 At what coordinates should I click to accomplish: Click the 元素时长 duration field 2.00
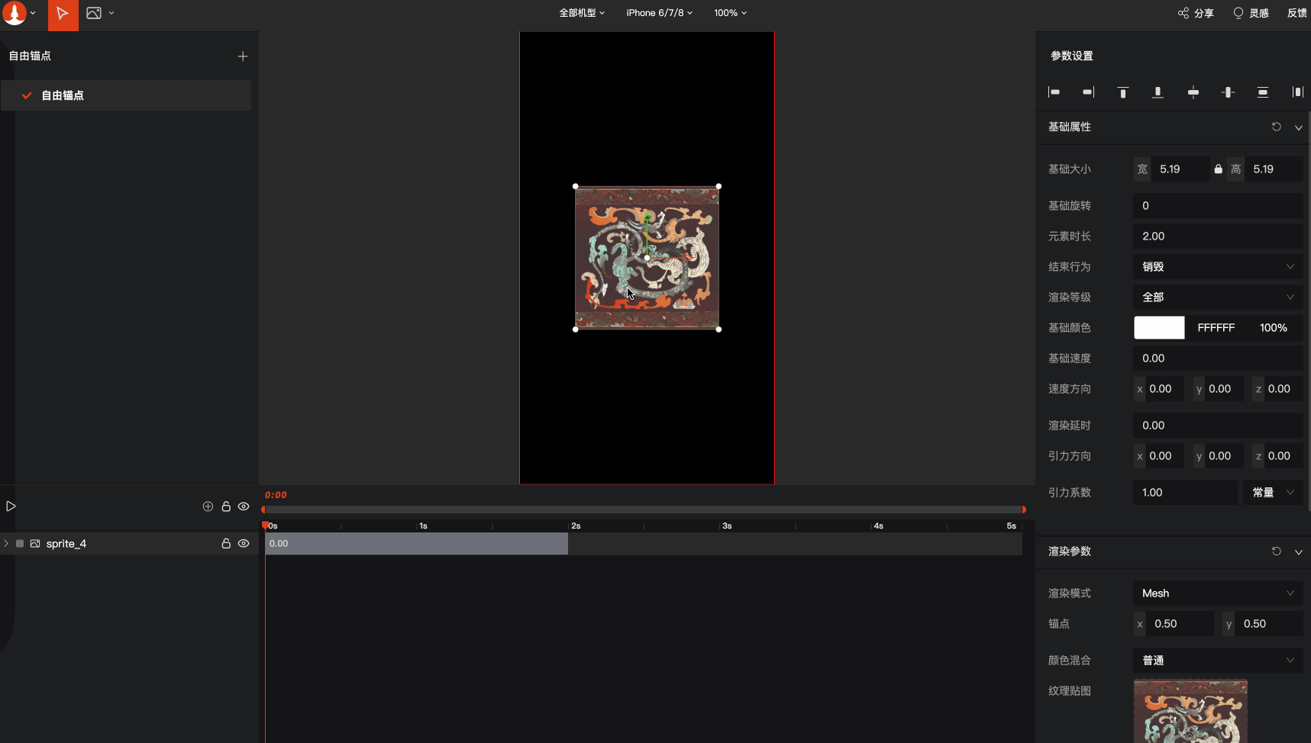click(1218, 236)
